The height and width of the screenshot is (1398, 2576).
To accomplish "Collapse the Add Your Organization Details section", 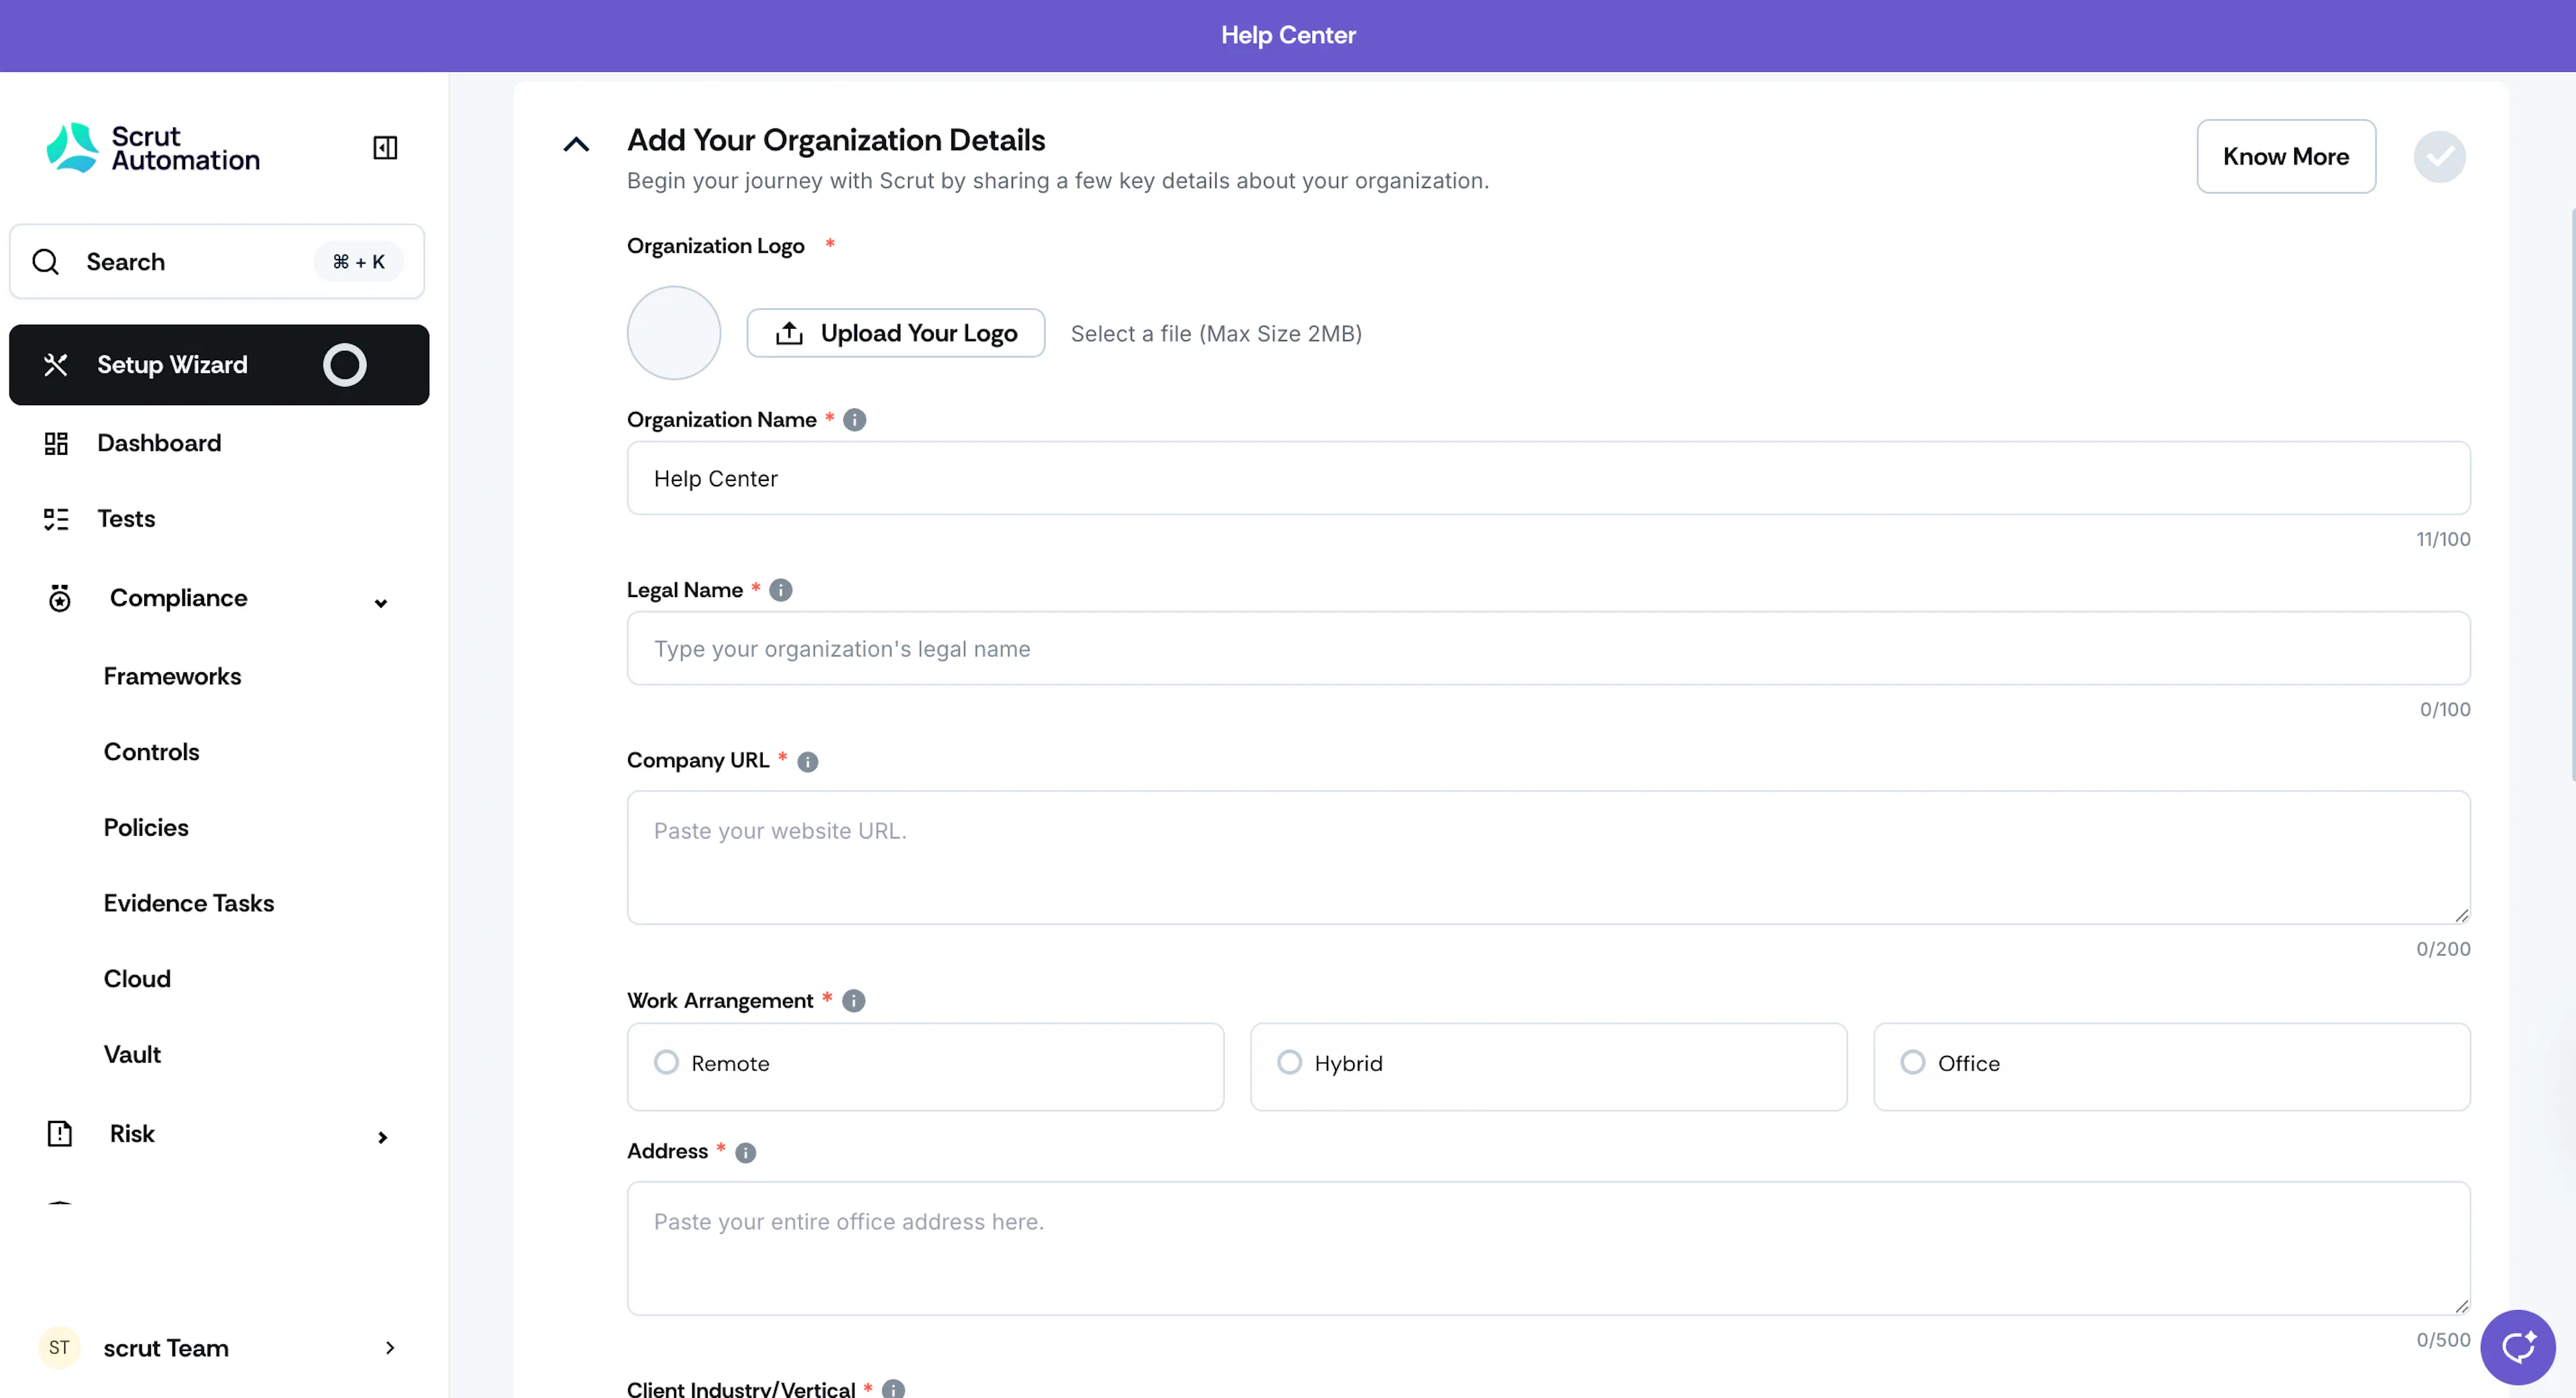I will 576,145.
